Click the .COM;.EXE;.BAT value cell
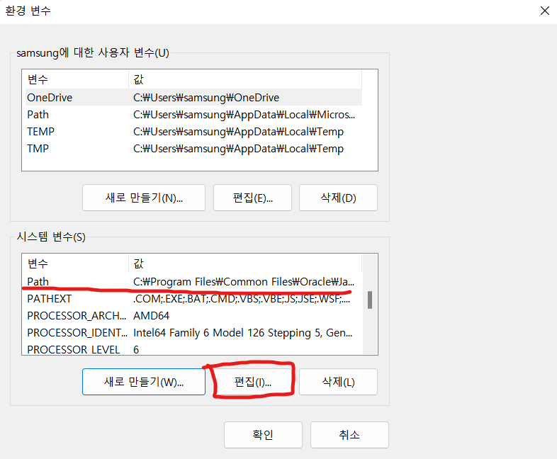This screenshot has width=557, height=459. pyautogui.click(x=242, y=298)
